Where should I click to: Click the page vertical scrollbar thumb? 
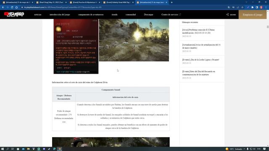pos(268,27)
